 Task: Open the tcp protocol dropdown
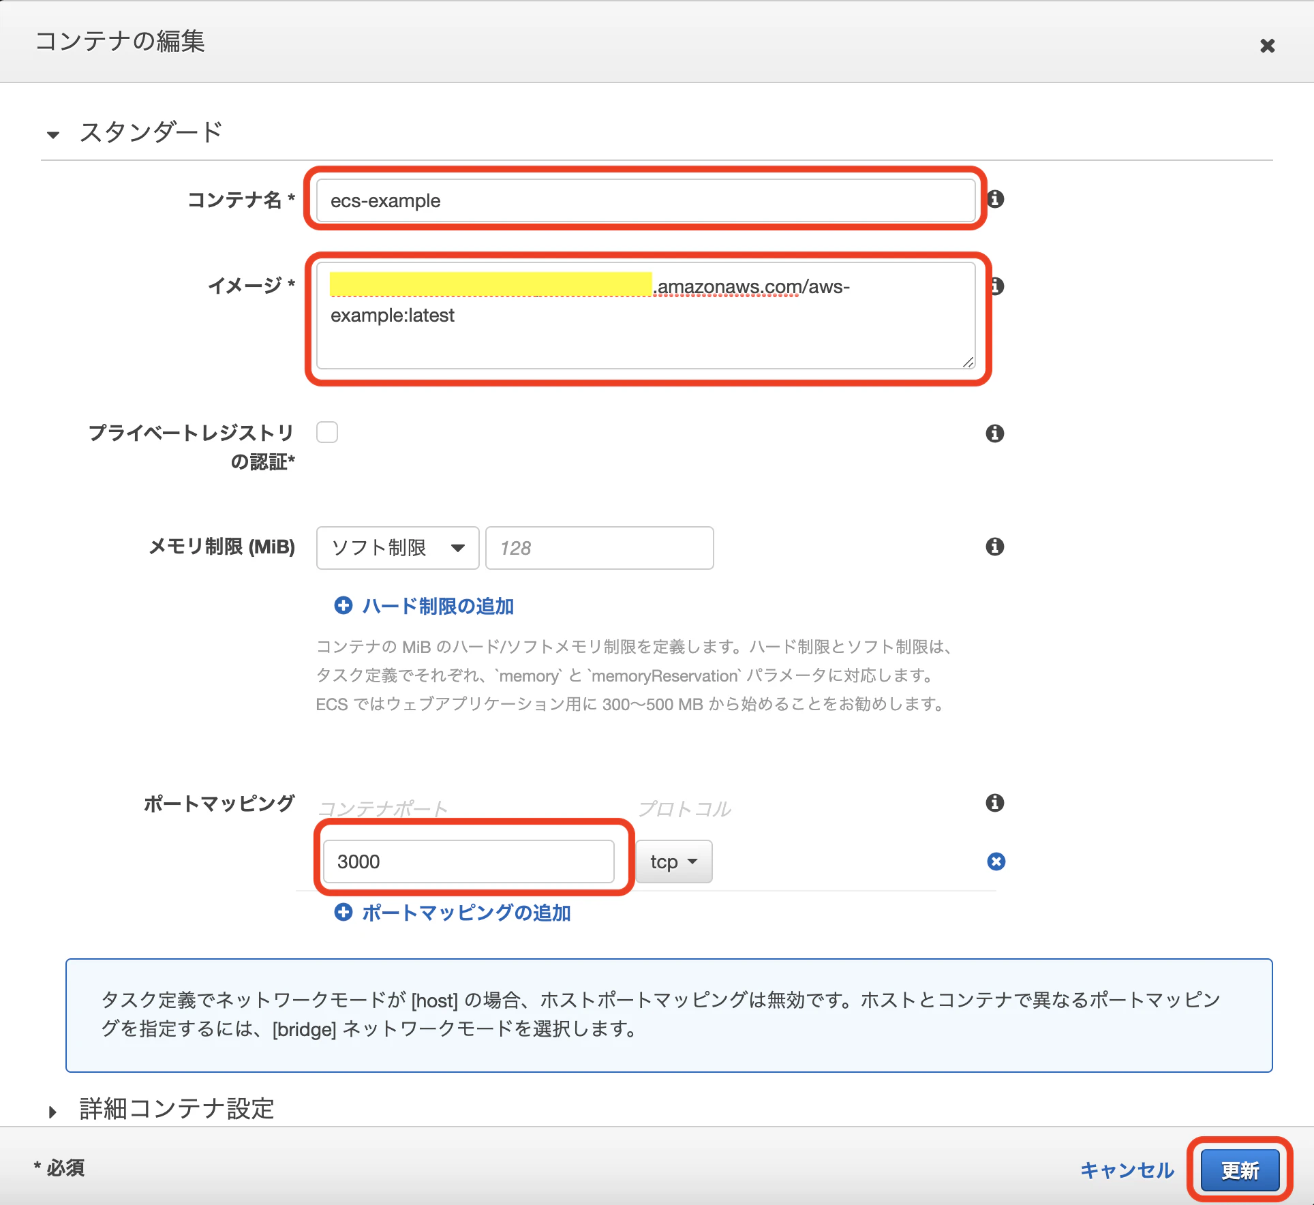(x=674, y=861)
